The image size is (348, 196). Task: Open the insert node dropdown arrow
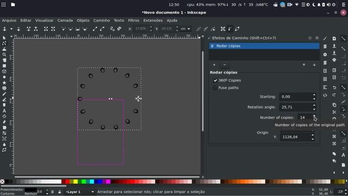pyautogui.click(x=11, y=29)
